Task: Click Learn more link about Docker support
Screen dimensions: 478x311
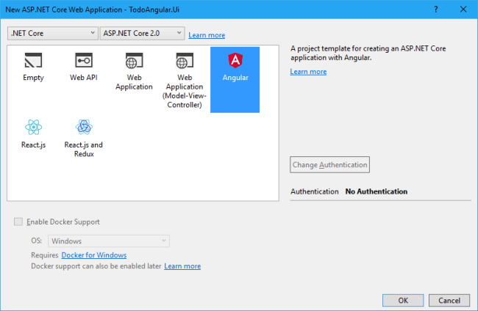Action: tap(182, 266)
